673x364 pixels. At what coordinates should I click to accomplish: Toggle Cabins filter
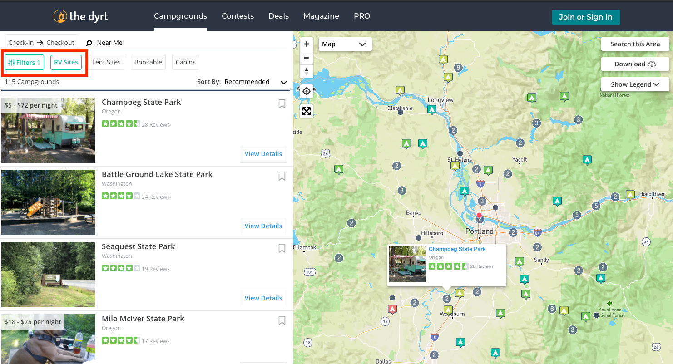click(x=185, y=62)
